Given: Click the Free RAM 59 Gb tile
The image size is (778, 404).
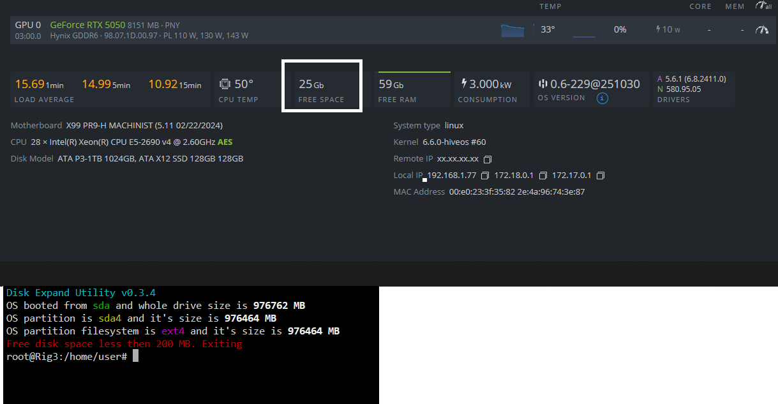Looking at the screenshot, I should pyautogui.click(x=411, y=89).
